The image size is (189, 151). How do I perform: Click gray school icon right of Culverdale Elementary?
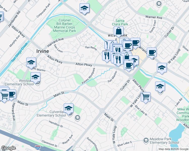78,118
